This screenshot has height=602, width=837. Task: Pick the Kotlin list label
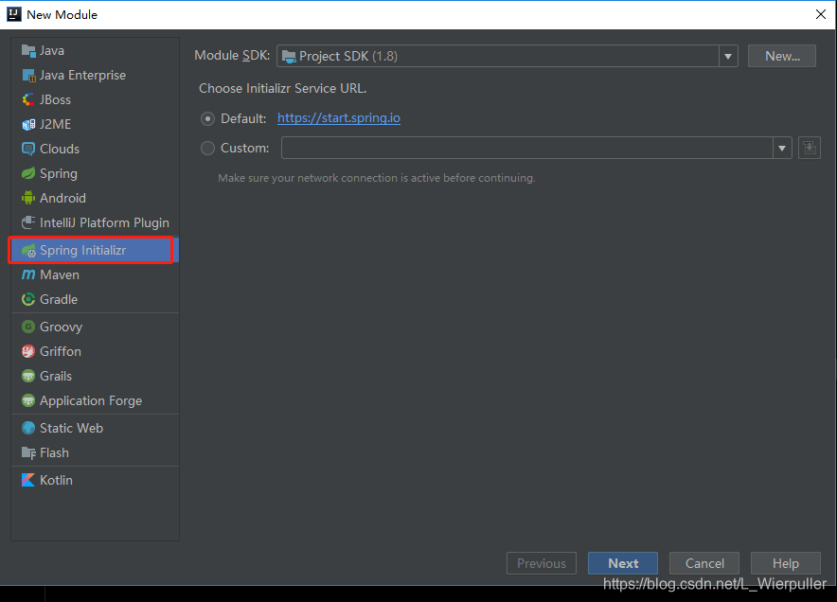pyautogui.click(x=56, y=480)
